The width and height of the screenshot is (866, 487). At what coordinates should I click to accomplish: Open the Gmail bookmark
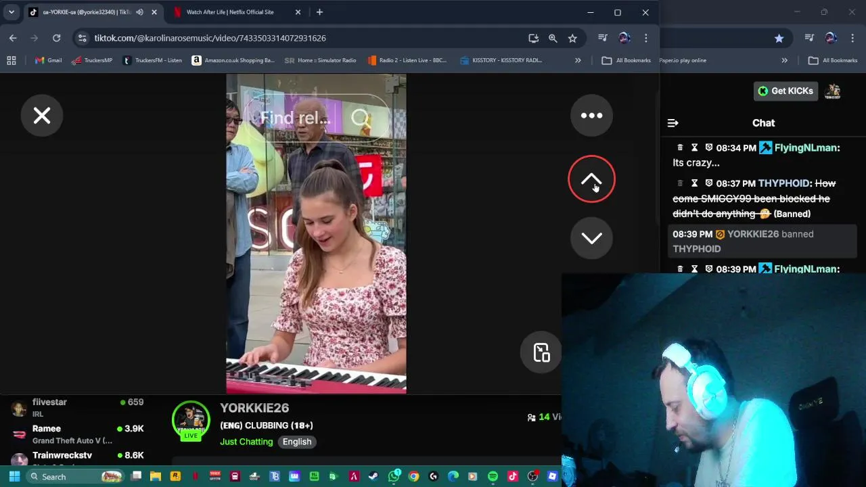point(48,60)
